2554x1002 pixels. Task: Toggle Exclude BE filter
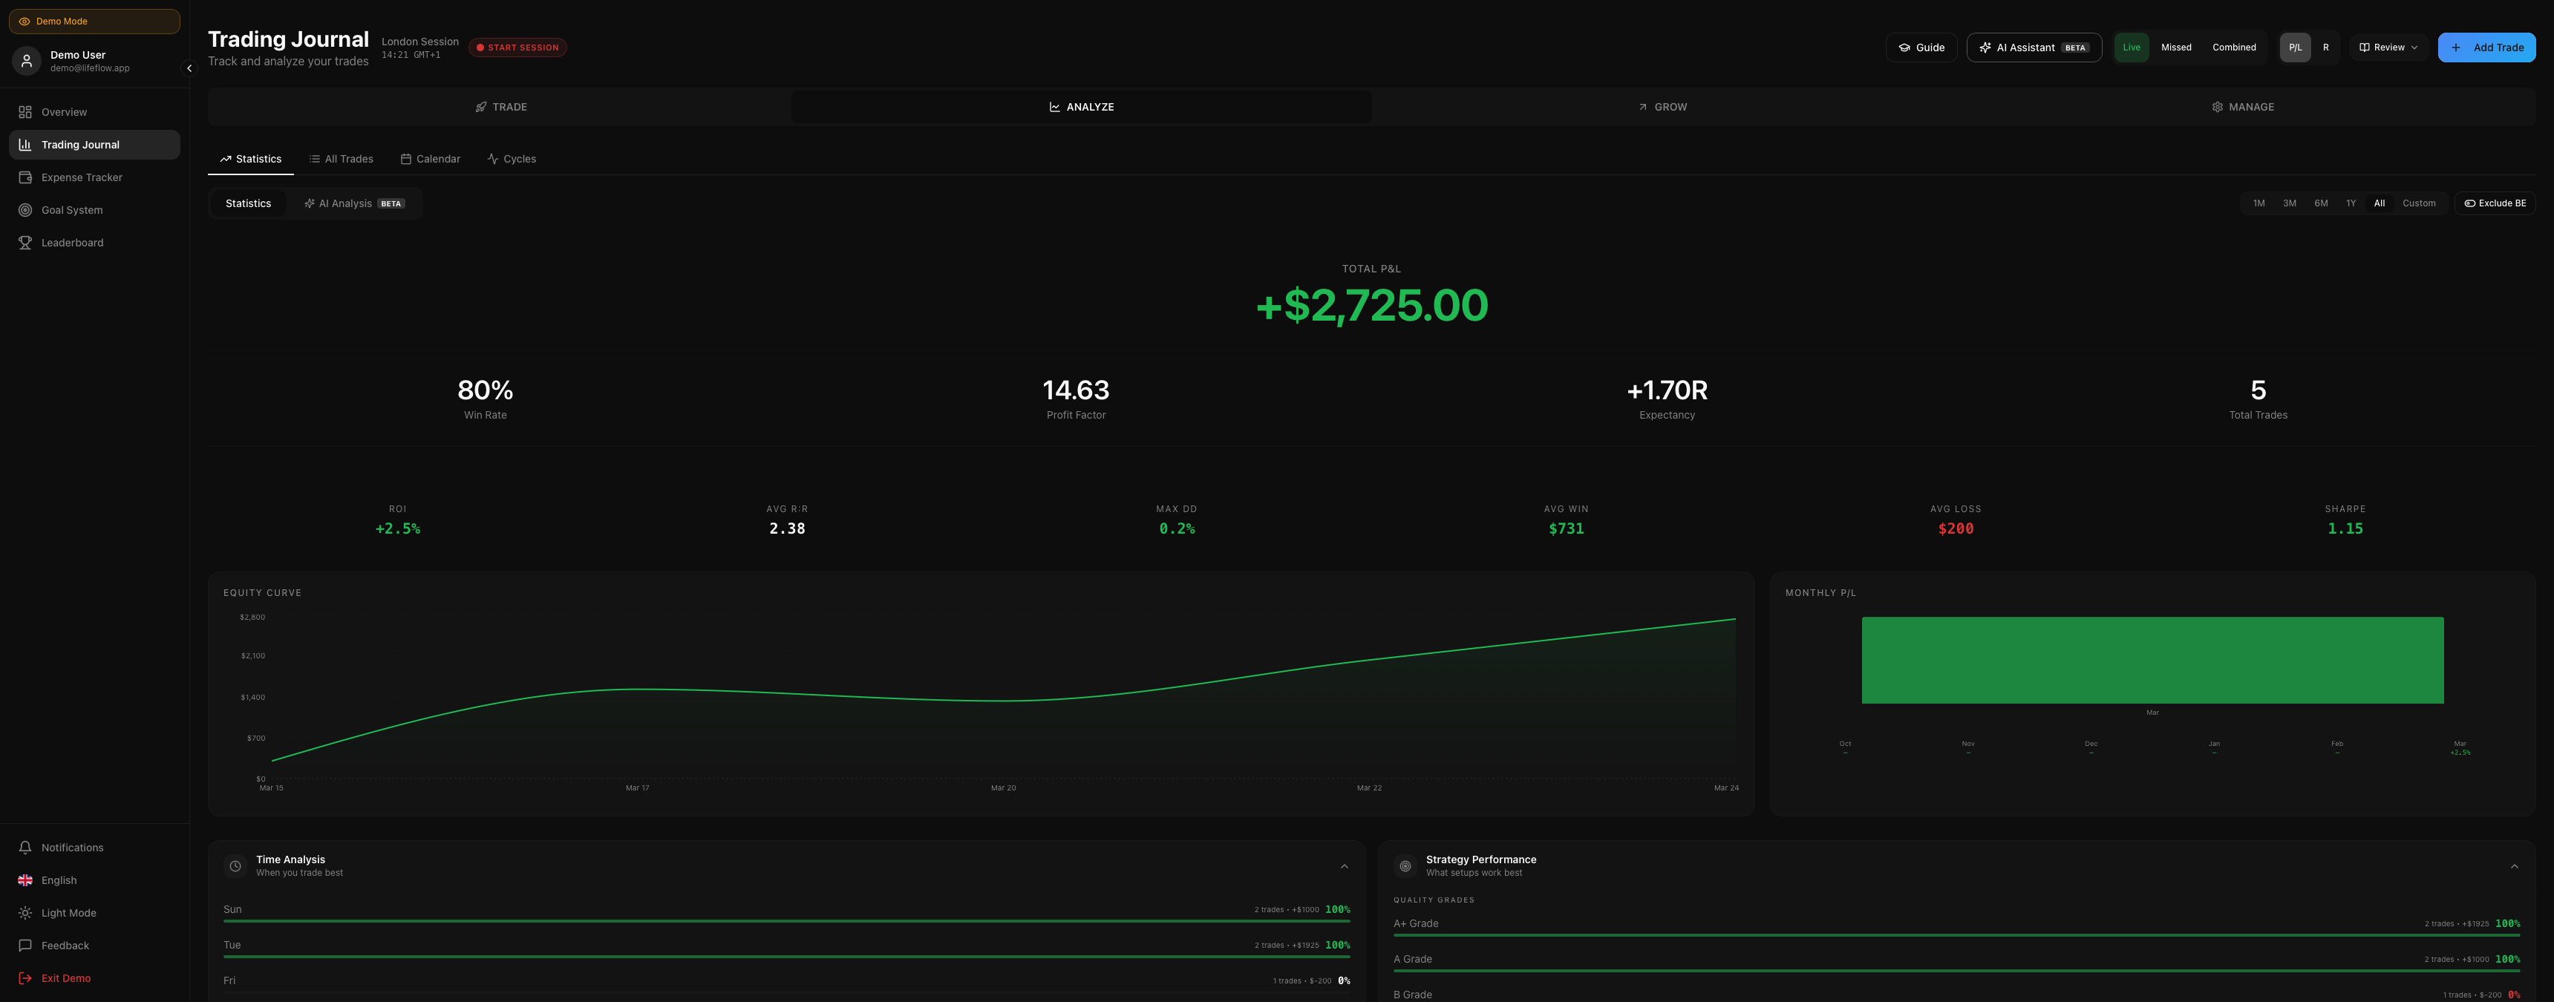[x=2495, y=203]
